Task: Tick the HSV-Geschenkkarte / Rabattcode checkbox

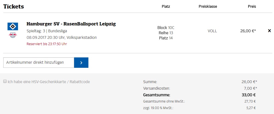Action: tap(5, 81)
